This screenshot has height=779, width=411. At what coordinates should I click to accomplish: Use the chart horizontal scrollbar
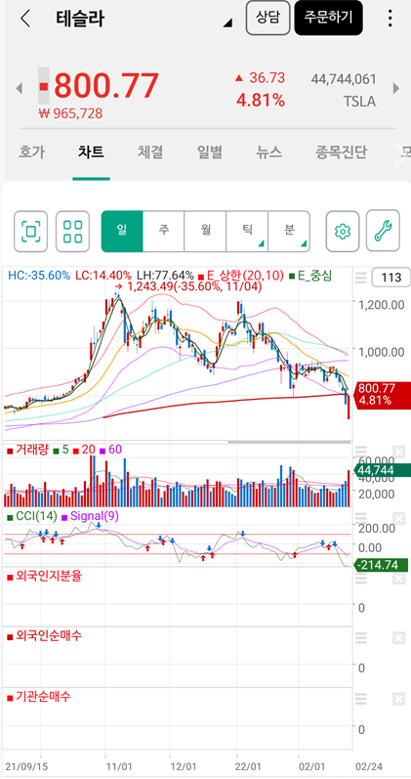[x=290, y=442]
